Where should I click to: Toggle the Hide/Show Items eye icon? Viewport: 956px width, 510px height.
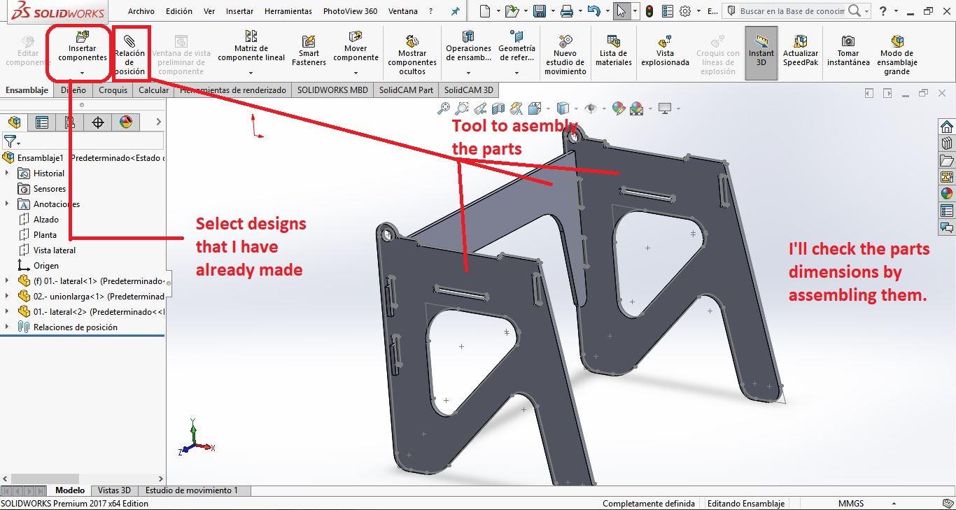click(591, 108)
